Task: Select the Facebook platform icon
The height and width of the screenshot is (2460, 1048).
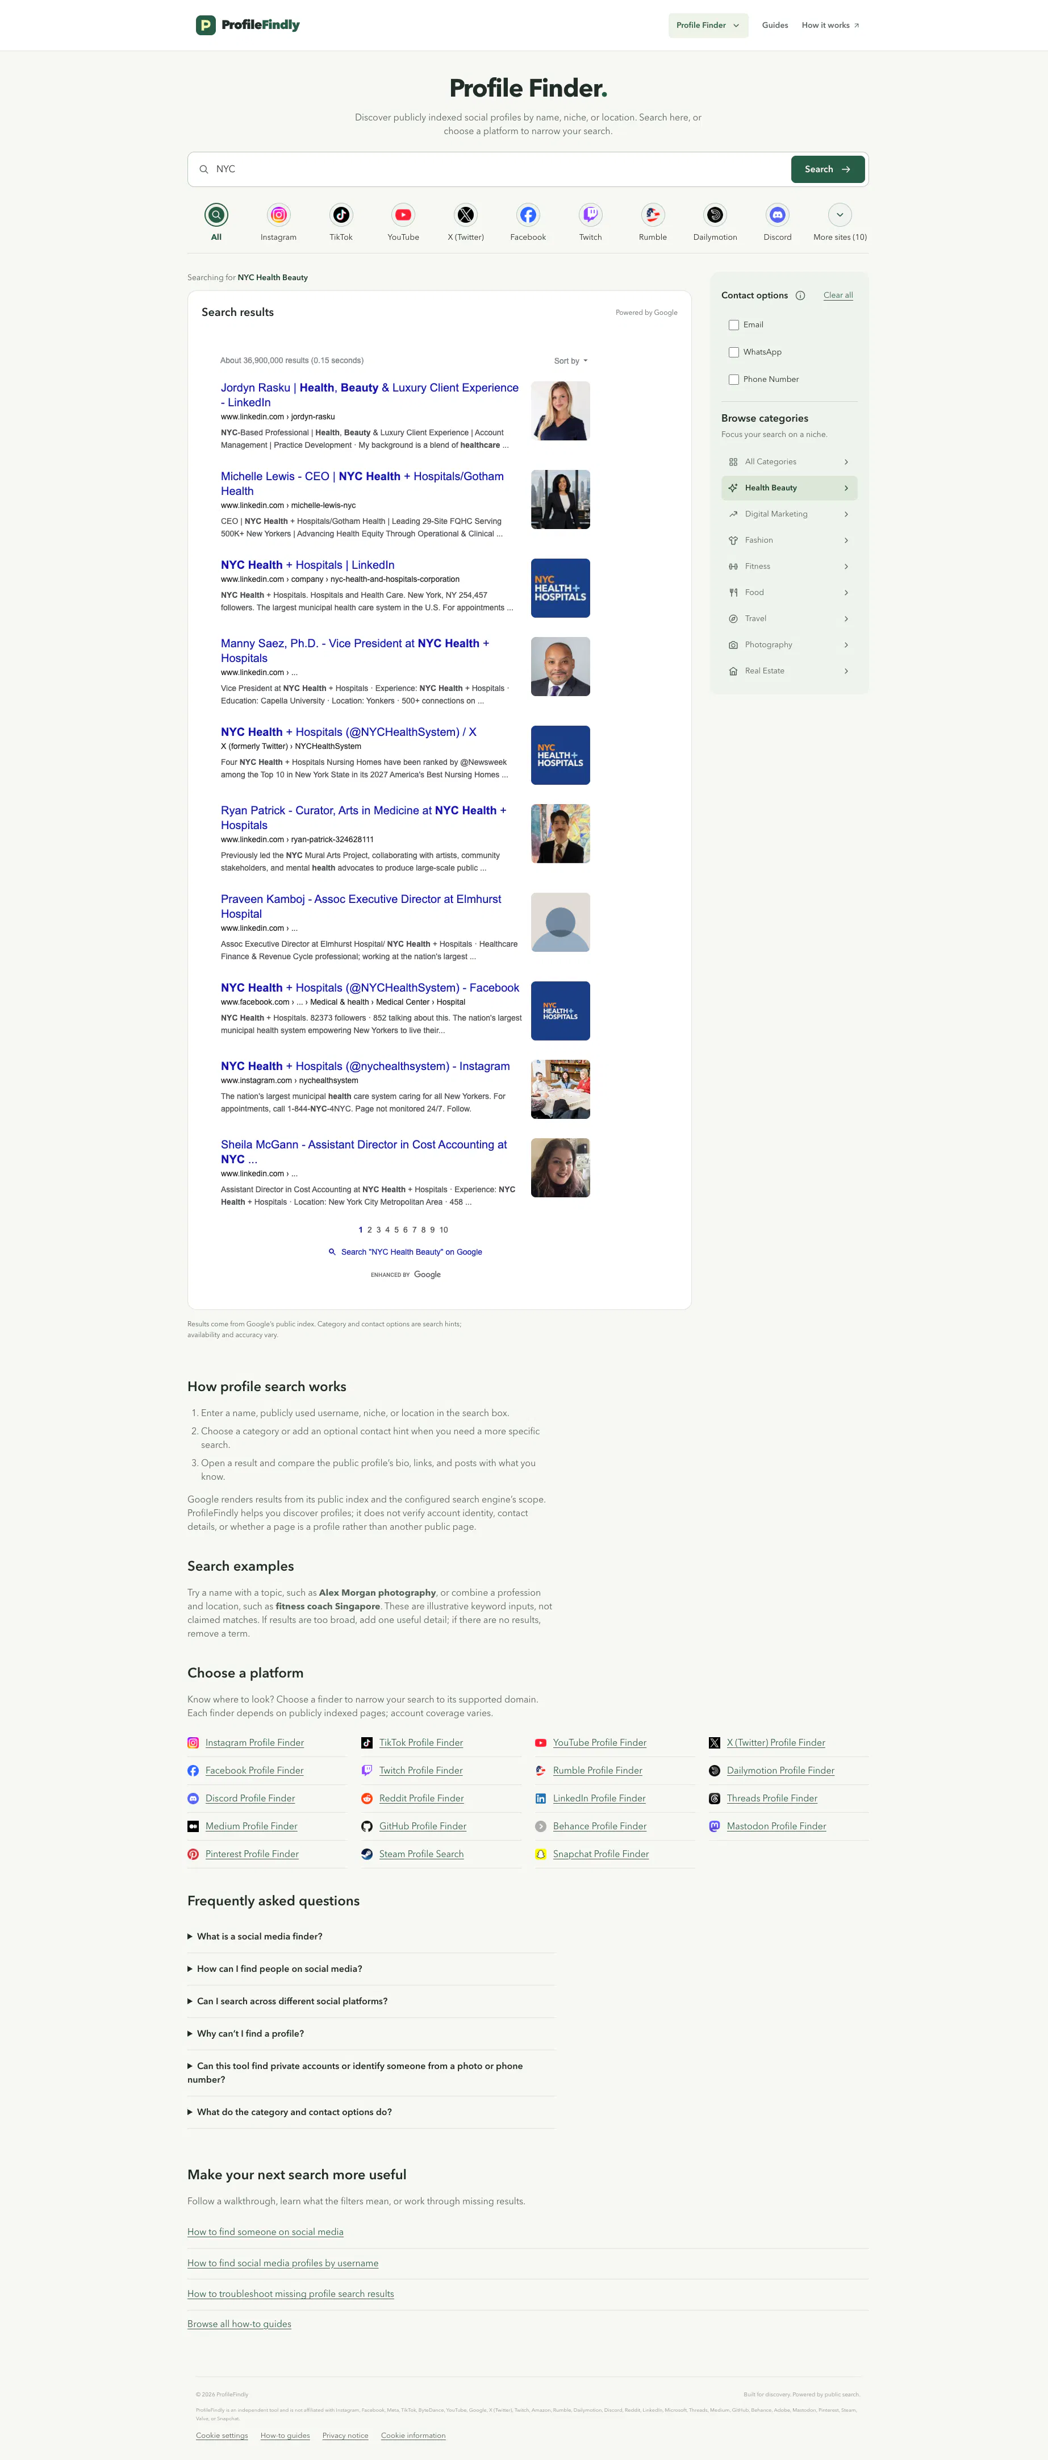Action: [528, 215]
